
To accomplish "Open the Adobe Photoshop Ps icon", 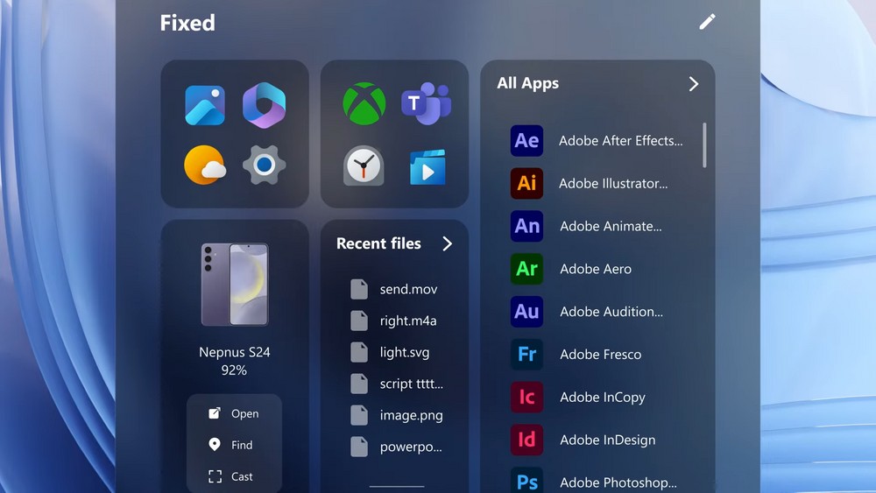I will pos(526,480).
